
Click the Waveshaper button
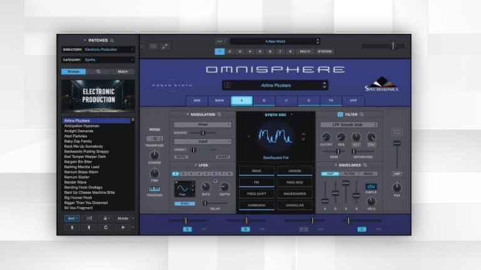pyautogui.click(x=294, y=194)
